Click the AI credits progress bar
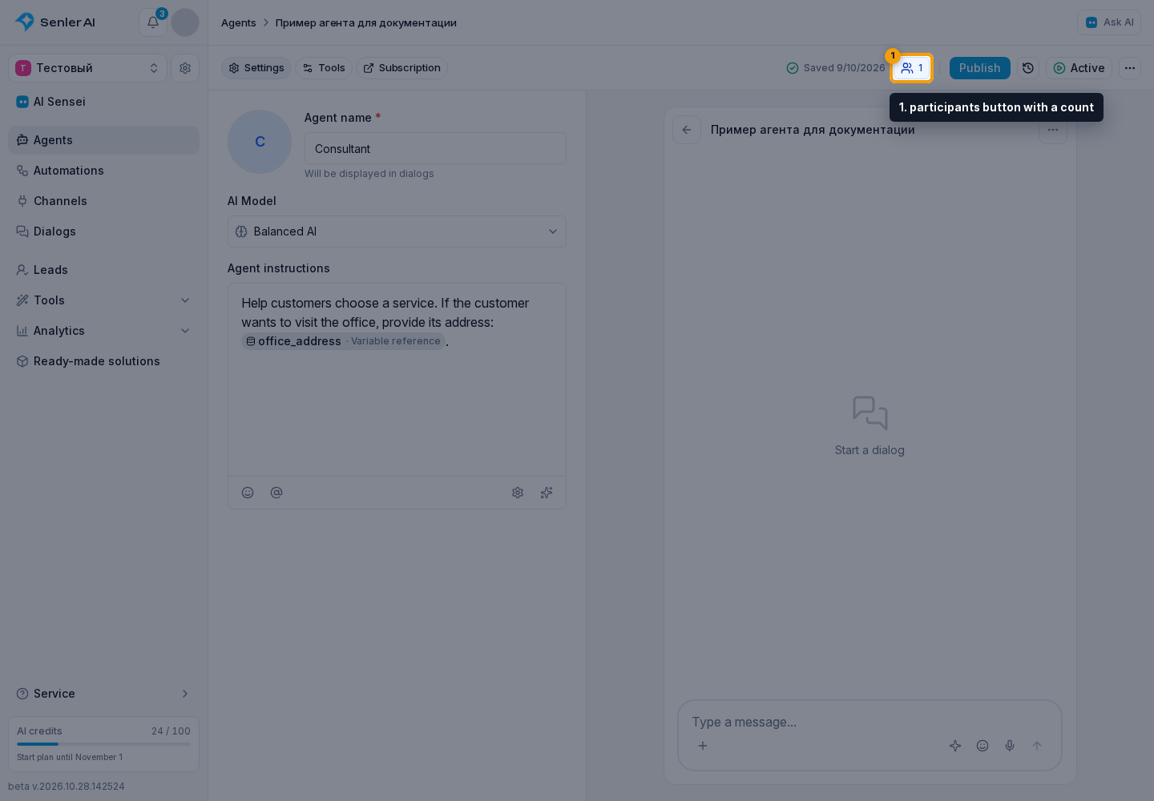Screen dimensions: 1154x801 click(103, 744)
